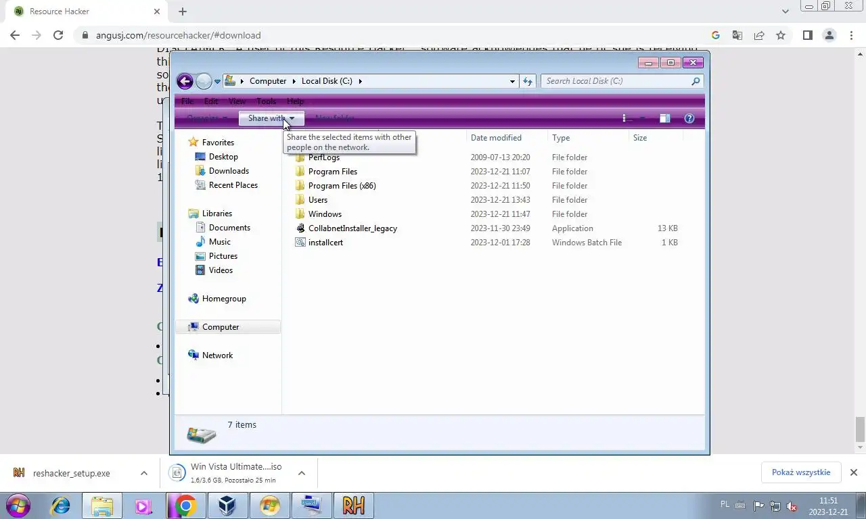The image size is (866, 519).
Task: Select Homegroup in navigation pane
Action: (x=223, y=299)
